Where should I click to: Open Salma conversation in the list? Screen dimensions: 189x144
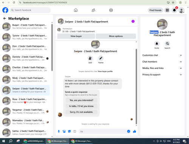pyautogui.click(x=26, y=133)
